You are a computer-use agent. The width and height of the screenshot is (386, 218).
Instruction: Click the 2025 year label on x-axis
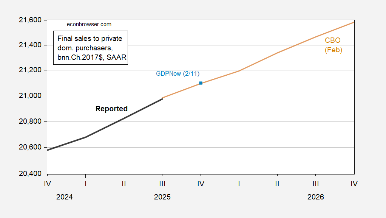162,197
